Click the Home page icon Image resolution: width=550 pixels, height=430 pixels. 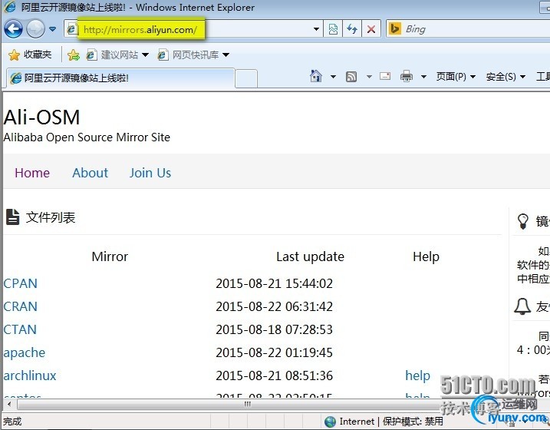click(316, 76)
